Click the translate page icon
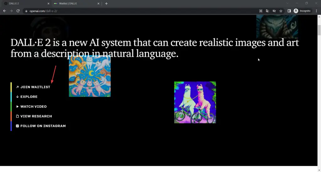 tap(267, 11)
